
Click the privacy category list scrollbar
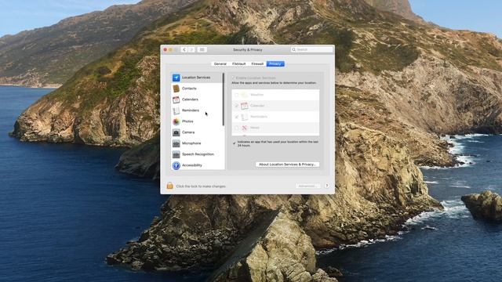click(223, 99)
